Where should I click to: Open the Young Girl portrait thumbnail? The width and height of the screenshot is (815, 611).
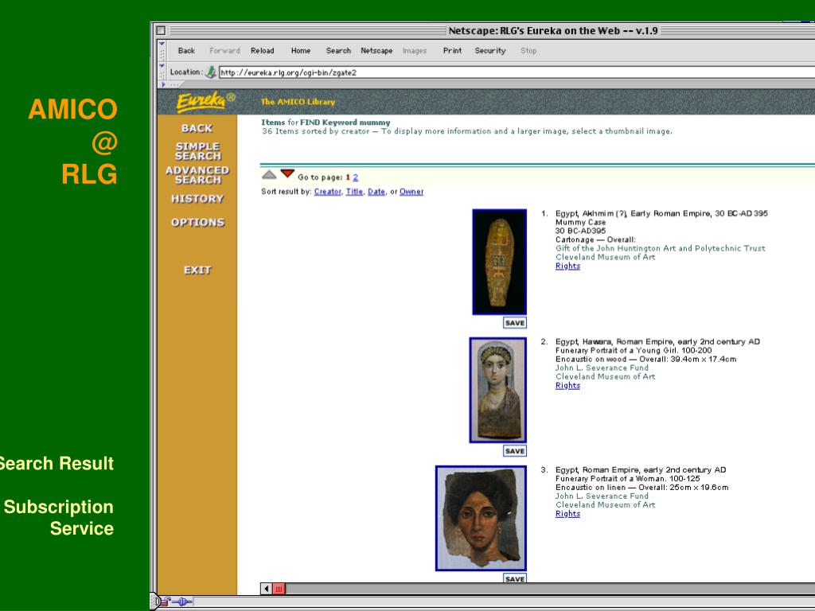pos(498,390)
